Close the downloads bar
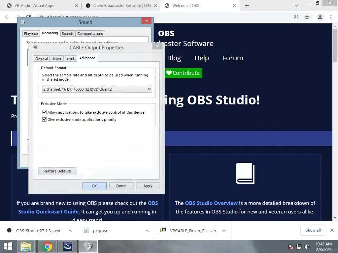Screen dimensions: 338x253 click(x=332, y=230)
